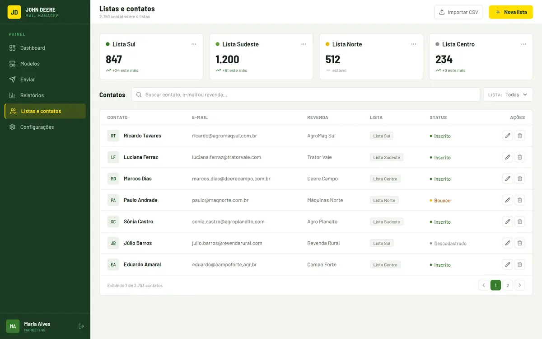The image size is (542, 339).
Task: Click the Lista Norte tag in Paulo's row
Action: pyautogui.click(x=384, y=200)
